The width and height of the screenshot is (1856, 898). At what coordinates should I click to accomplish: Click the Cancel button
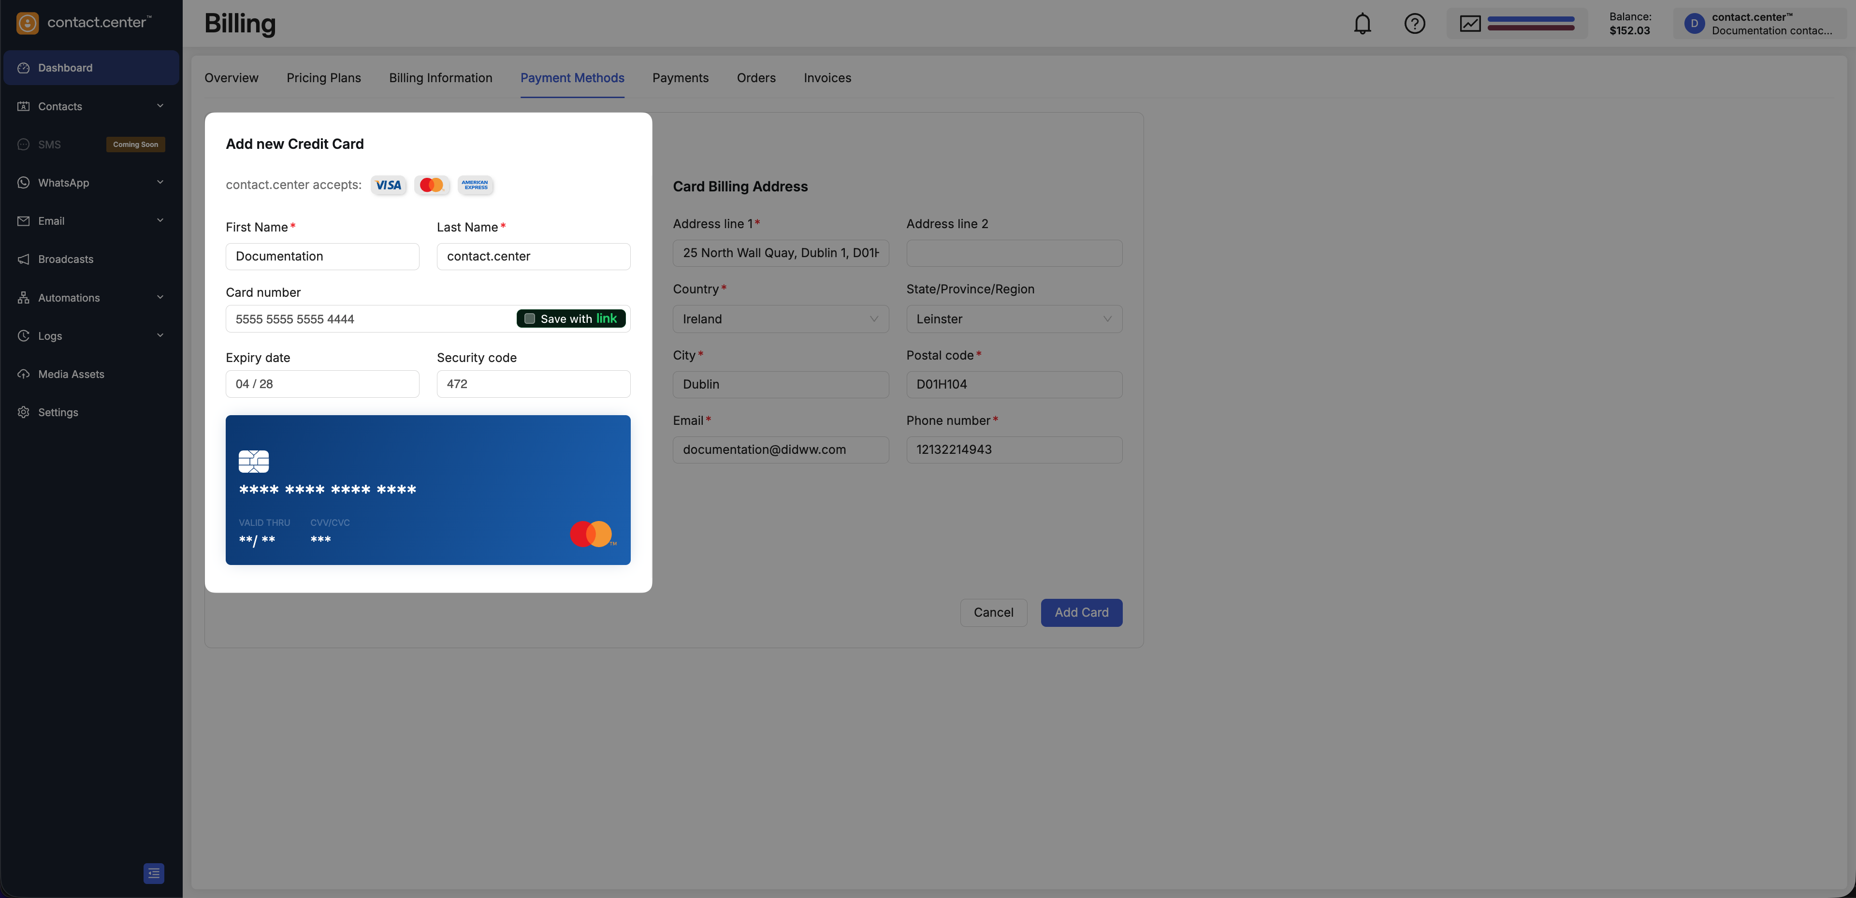coord(993,612)
